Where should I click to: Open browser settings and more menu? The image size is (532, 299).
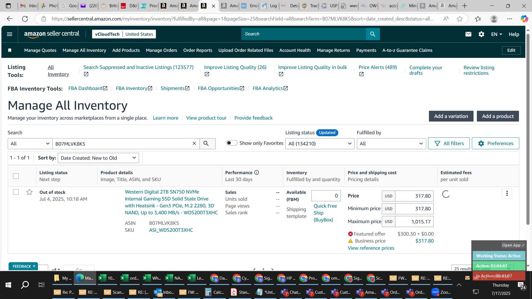click(x=510, y=19)
